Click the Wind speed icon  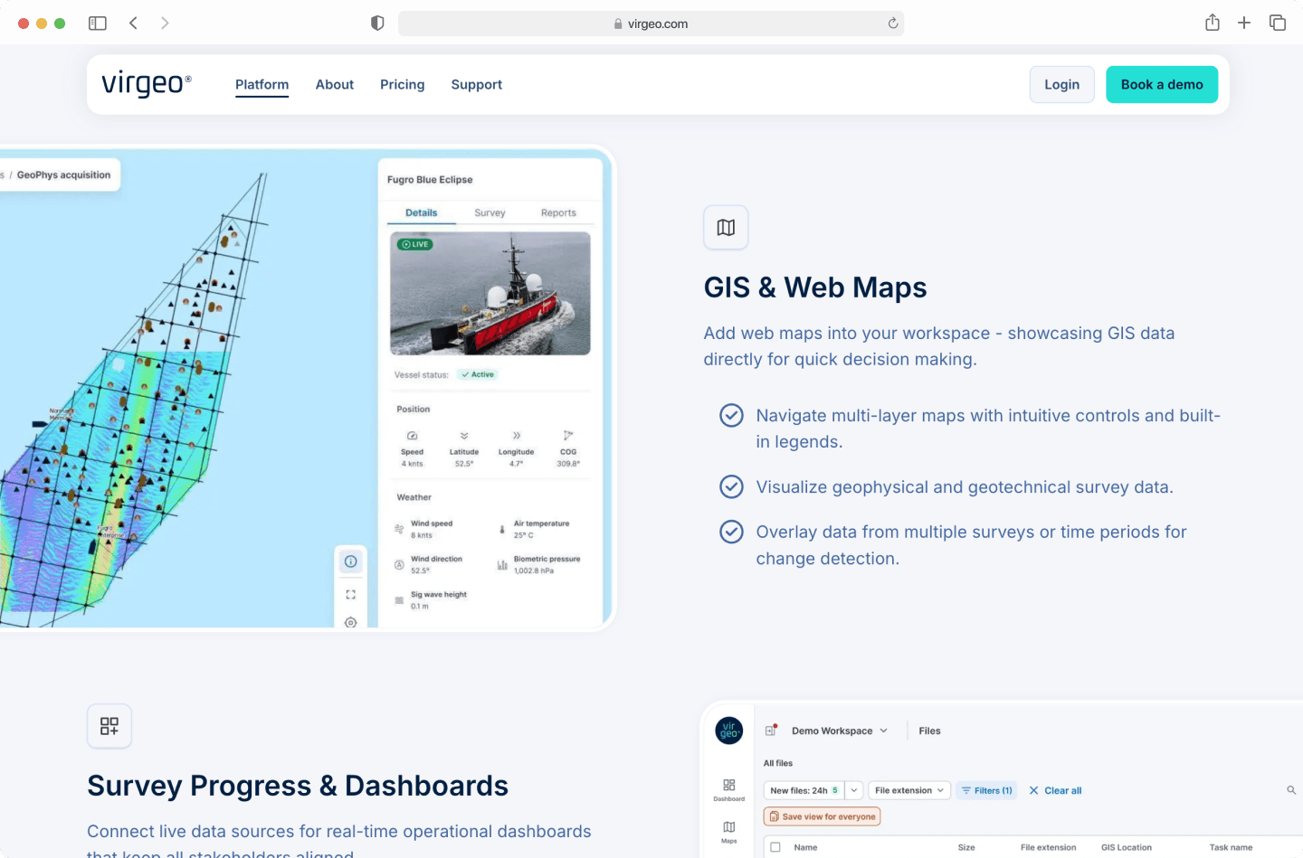point(399,529)
